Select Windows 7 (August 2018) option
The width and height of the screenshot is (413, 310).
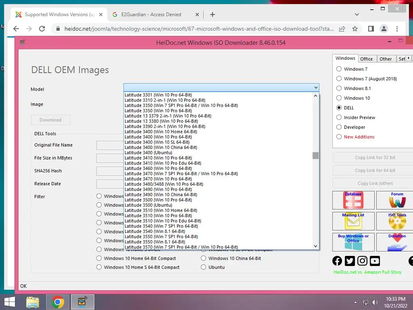tap(339, 79)
